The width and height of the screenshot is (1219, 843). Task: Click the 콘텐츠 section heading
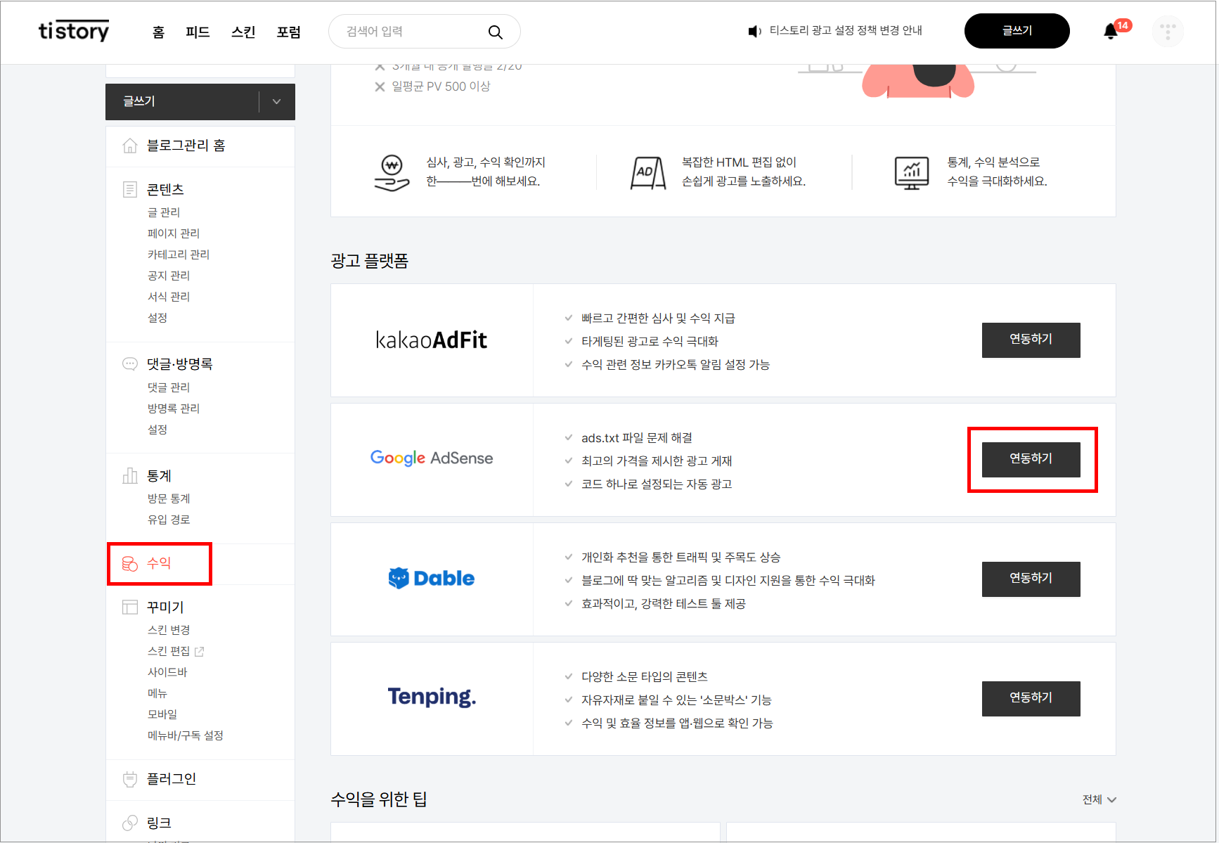coord(165,189)
